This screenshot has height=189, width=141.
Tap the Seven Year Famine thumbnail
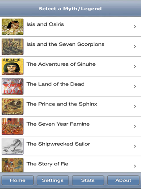pyautogui.click(x=13, y=126)
